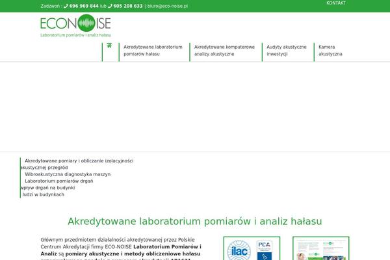The height and width of the screenshot is (260, 390).
Task: Open Akredytowane komputerowe analizy akustyczne menu
Action: tap(224, 51)
